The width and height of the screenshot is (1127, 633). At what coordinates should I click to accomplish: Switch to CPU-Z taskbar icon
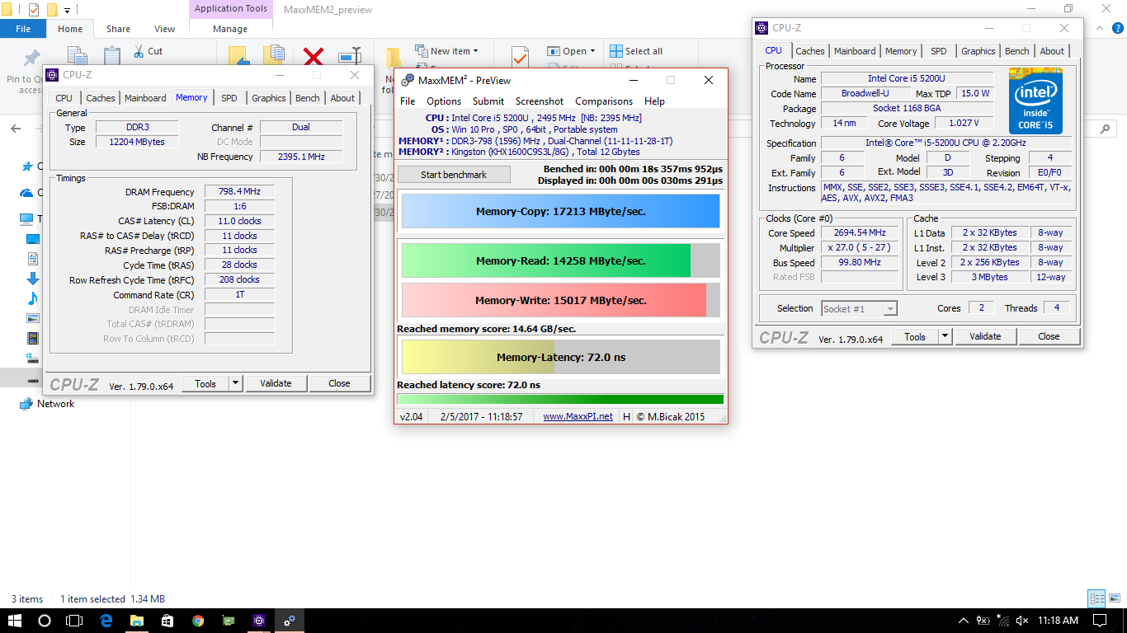pyautogui.click(x=259, y=621)
